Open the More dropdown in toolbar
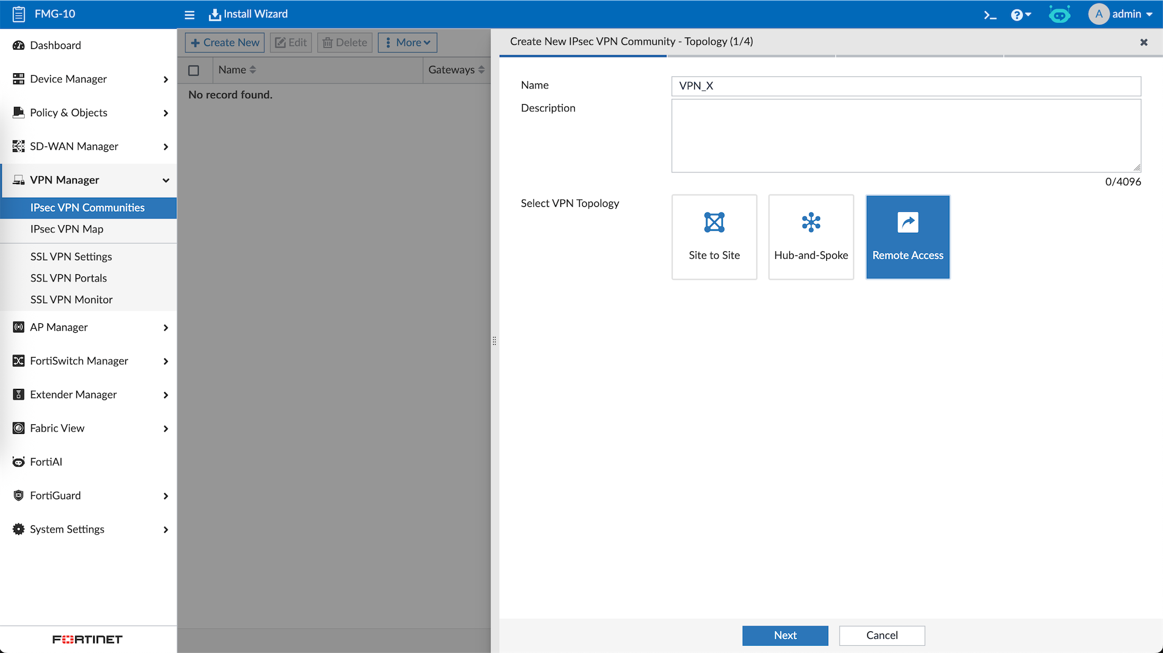 click(x=407, y=42)
